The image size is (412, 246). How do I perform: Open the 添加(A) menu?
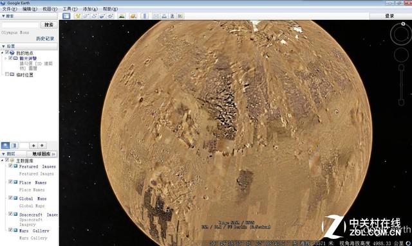[90, 9]
